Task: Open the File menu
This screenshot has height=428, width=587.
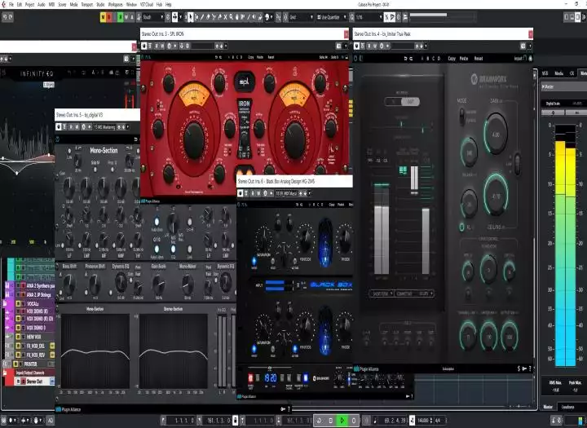Action: pos(11,5)
